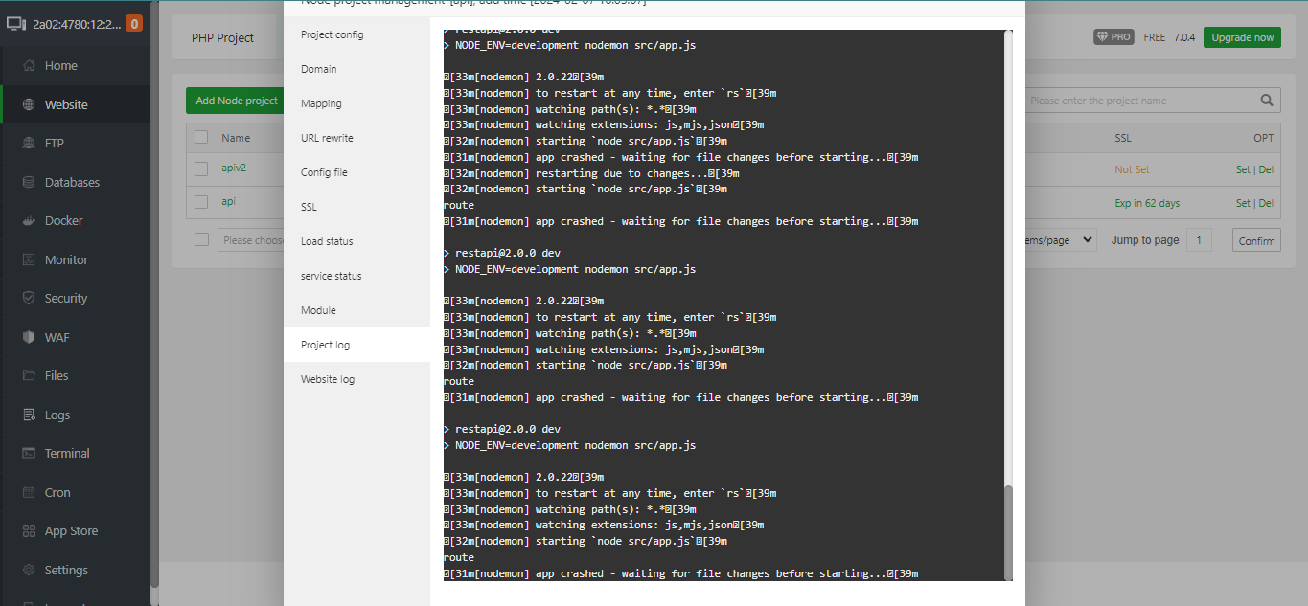Open the SSL tab in dialog

[309, 207]
